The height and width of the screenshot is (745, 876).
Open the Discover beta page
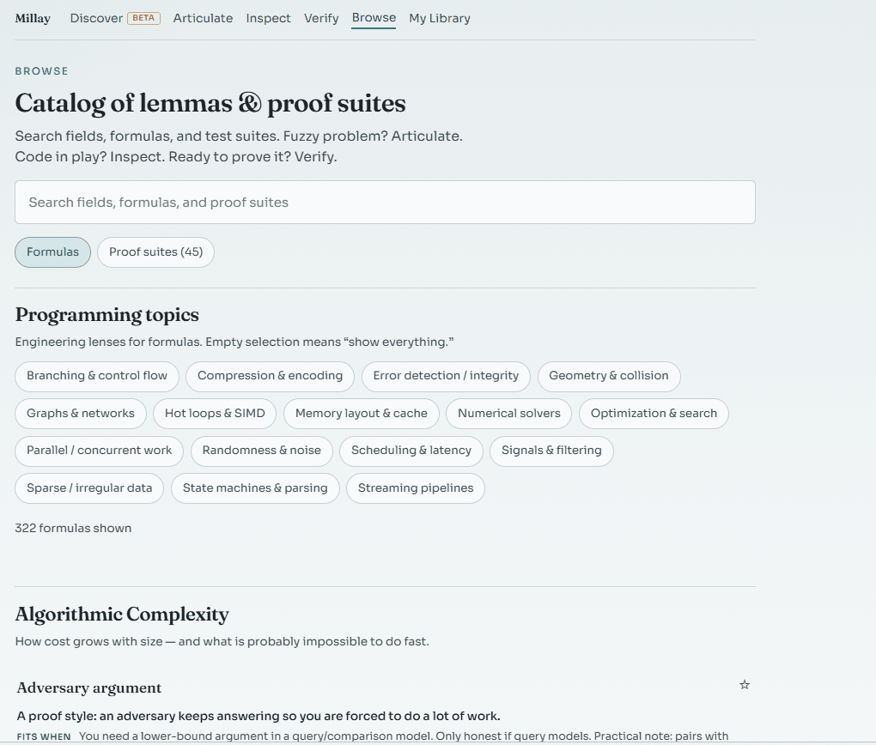pos(115,18)
